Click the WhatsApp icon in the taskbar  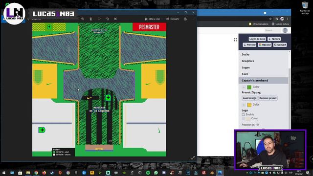pos(156,173)
